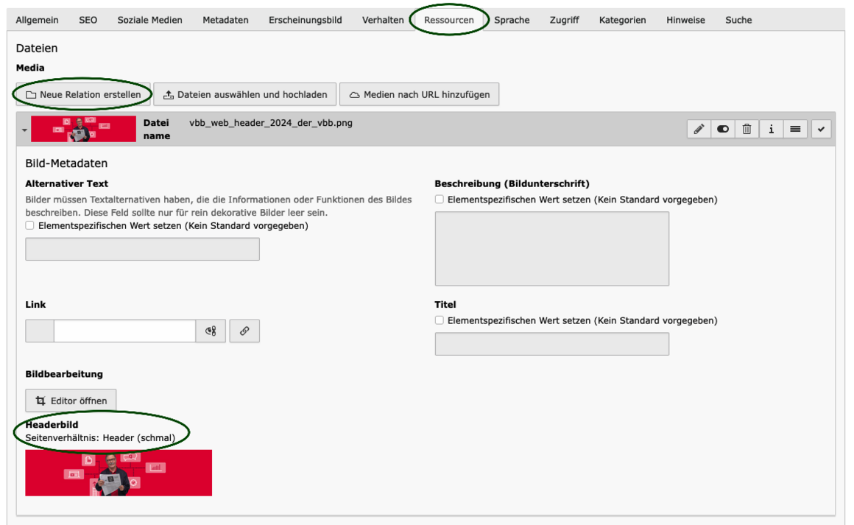Click the trash icon to delete relation
Viewport: 854px width, 525px height.
747,129
